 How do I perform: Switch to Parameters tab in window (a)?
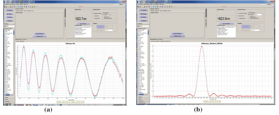click(x=21, y=11)
